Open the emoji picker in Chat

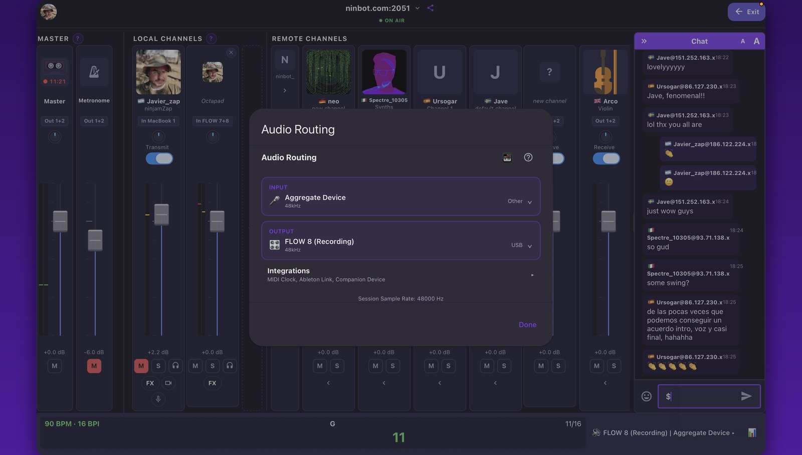(647, 396)
